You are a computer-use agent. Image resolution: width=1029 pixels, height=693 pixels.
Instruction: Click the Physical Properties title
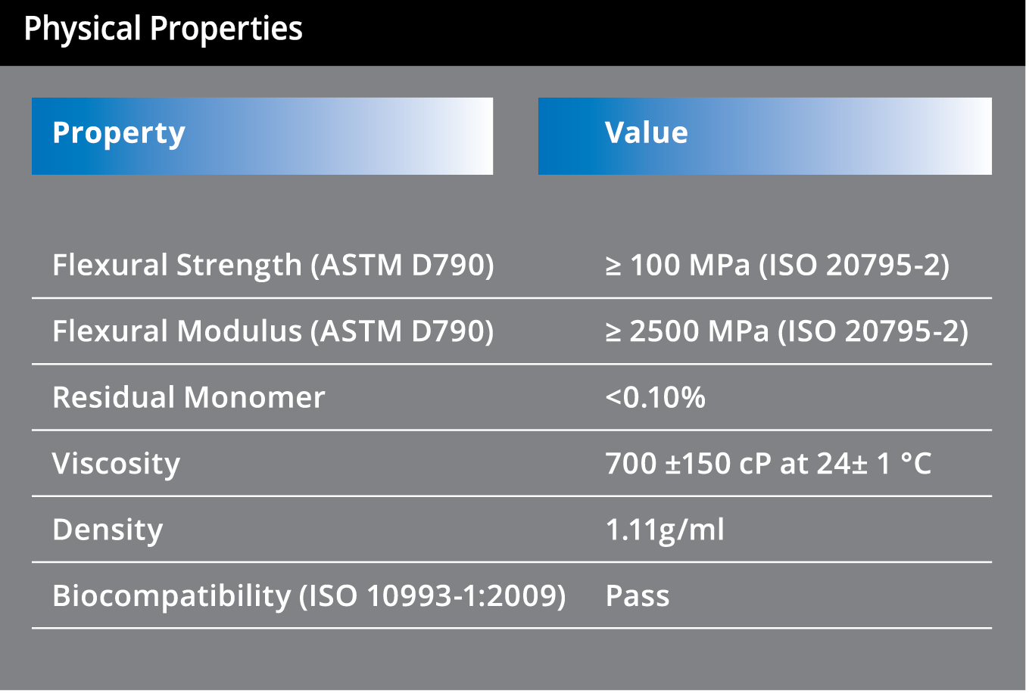click(163, 30)
